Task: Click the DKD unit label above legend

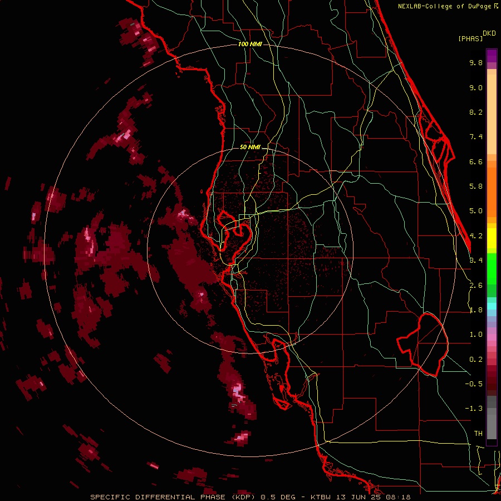Action: point(489,33)
